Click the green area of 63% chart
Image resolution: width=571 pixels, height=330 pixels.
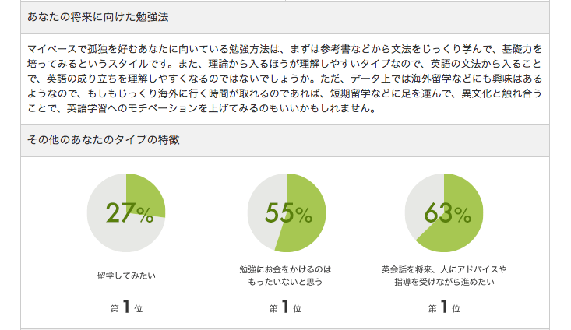coord(460,218)
